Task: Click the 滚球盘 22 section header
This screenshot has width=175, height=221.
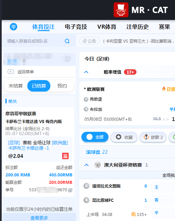Action: coord(97,152)
